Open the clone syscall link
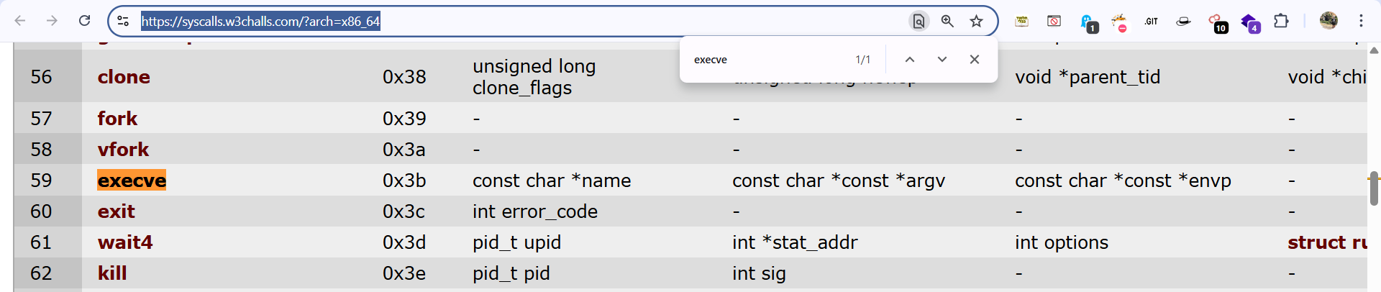Image resolution: width=1381 pixels, height=292 pixels. [124, 77]
